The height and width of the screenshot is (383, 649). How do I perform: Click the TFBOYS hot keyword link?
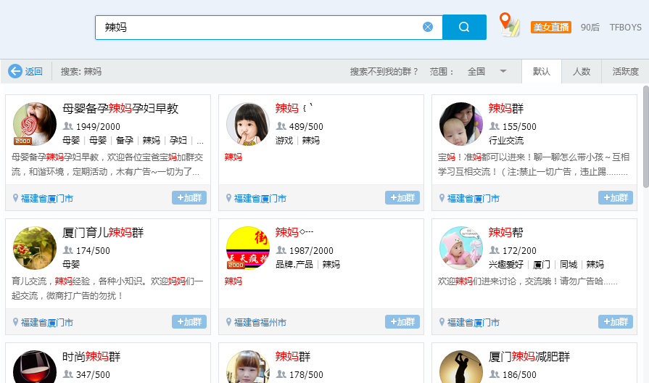pyautogui.click(x=625, y=28)
